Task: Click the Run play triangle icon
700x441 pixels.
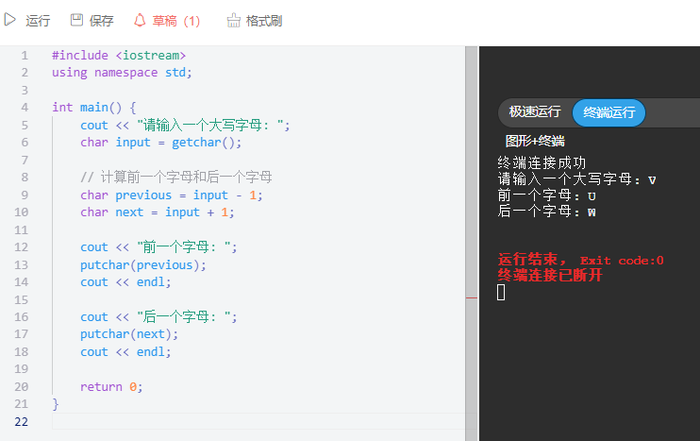Action: [9, 20]
